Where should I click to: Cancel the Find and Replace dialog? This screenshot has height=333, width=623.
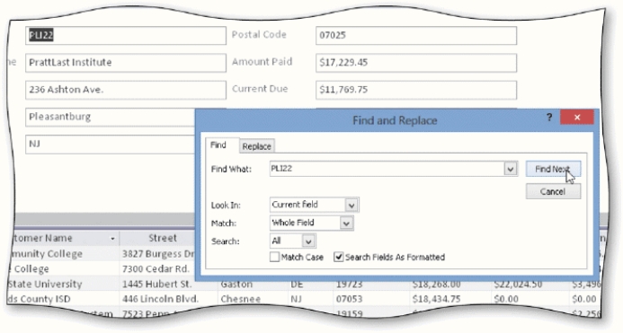click(x=553, y=192)
